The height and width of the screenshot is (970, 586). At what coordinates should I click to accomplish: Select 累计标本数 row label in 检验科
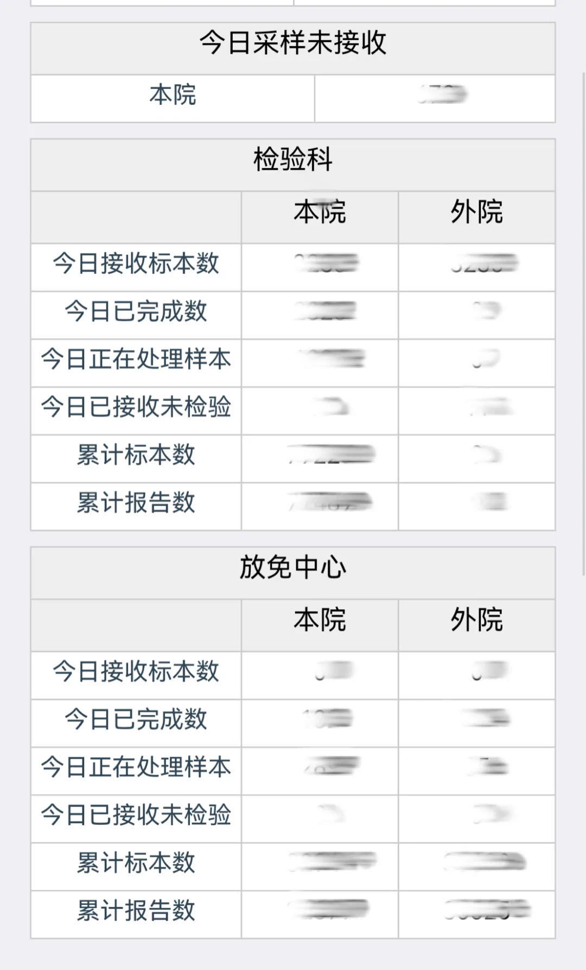136,455
